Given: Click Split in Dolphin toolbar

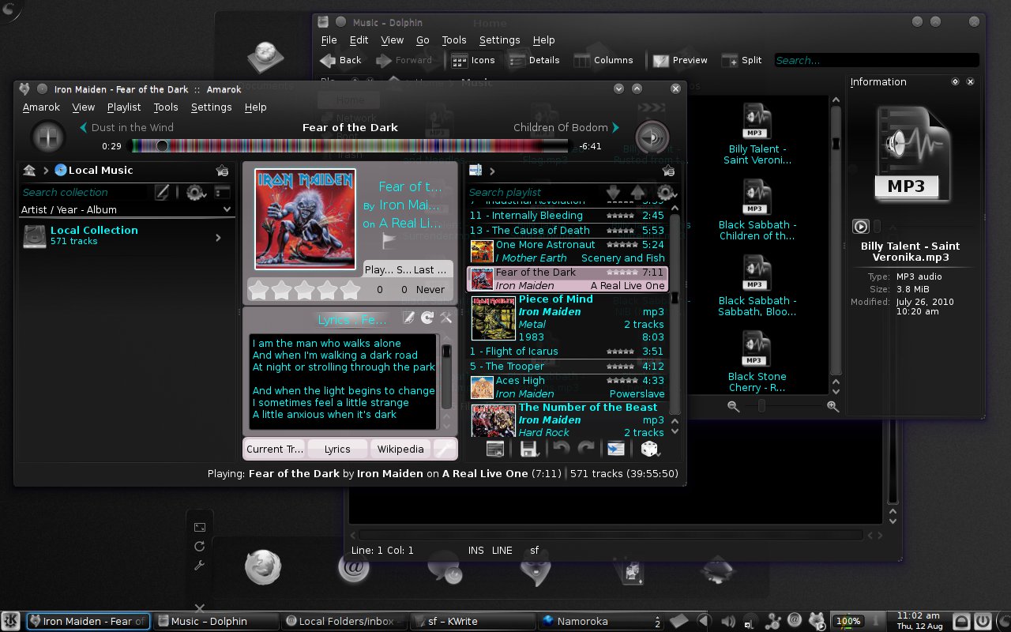Looking at the screenshot, I should [x=742, y=60].
